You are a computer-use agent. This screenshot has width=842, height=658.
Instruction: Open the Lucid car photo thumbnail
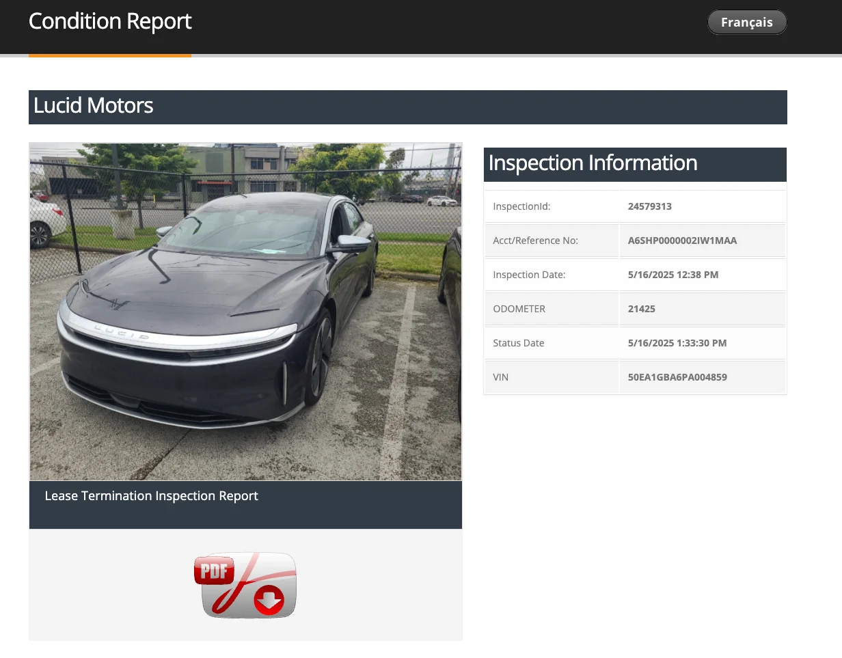pyautogui.click(x=245, y=312)
